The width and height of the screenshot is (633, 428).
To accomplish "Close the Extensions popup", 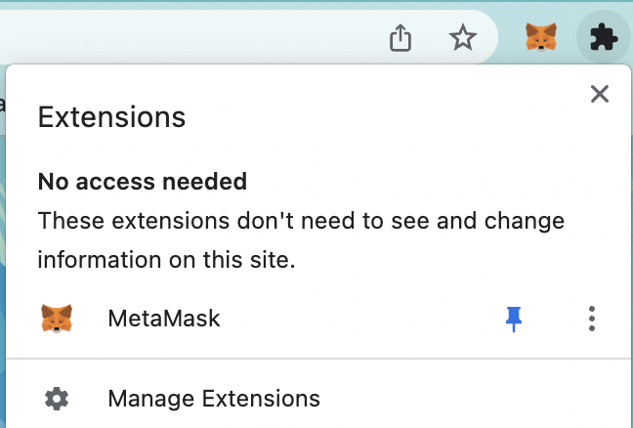I will pos(600,94).
